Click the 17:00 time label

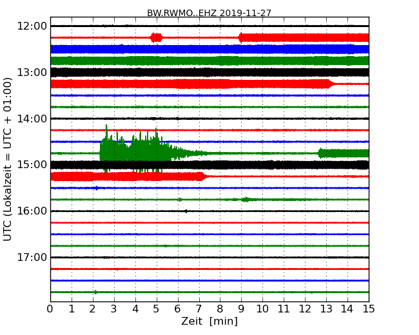point(32,257)
